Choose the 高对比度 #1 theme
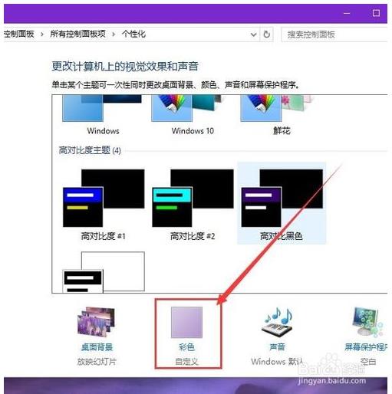The image size is (392, 394). click(104, 203)
